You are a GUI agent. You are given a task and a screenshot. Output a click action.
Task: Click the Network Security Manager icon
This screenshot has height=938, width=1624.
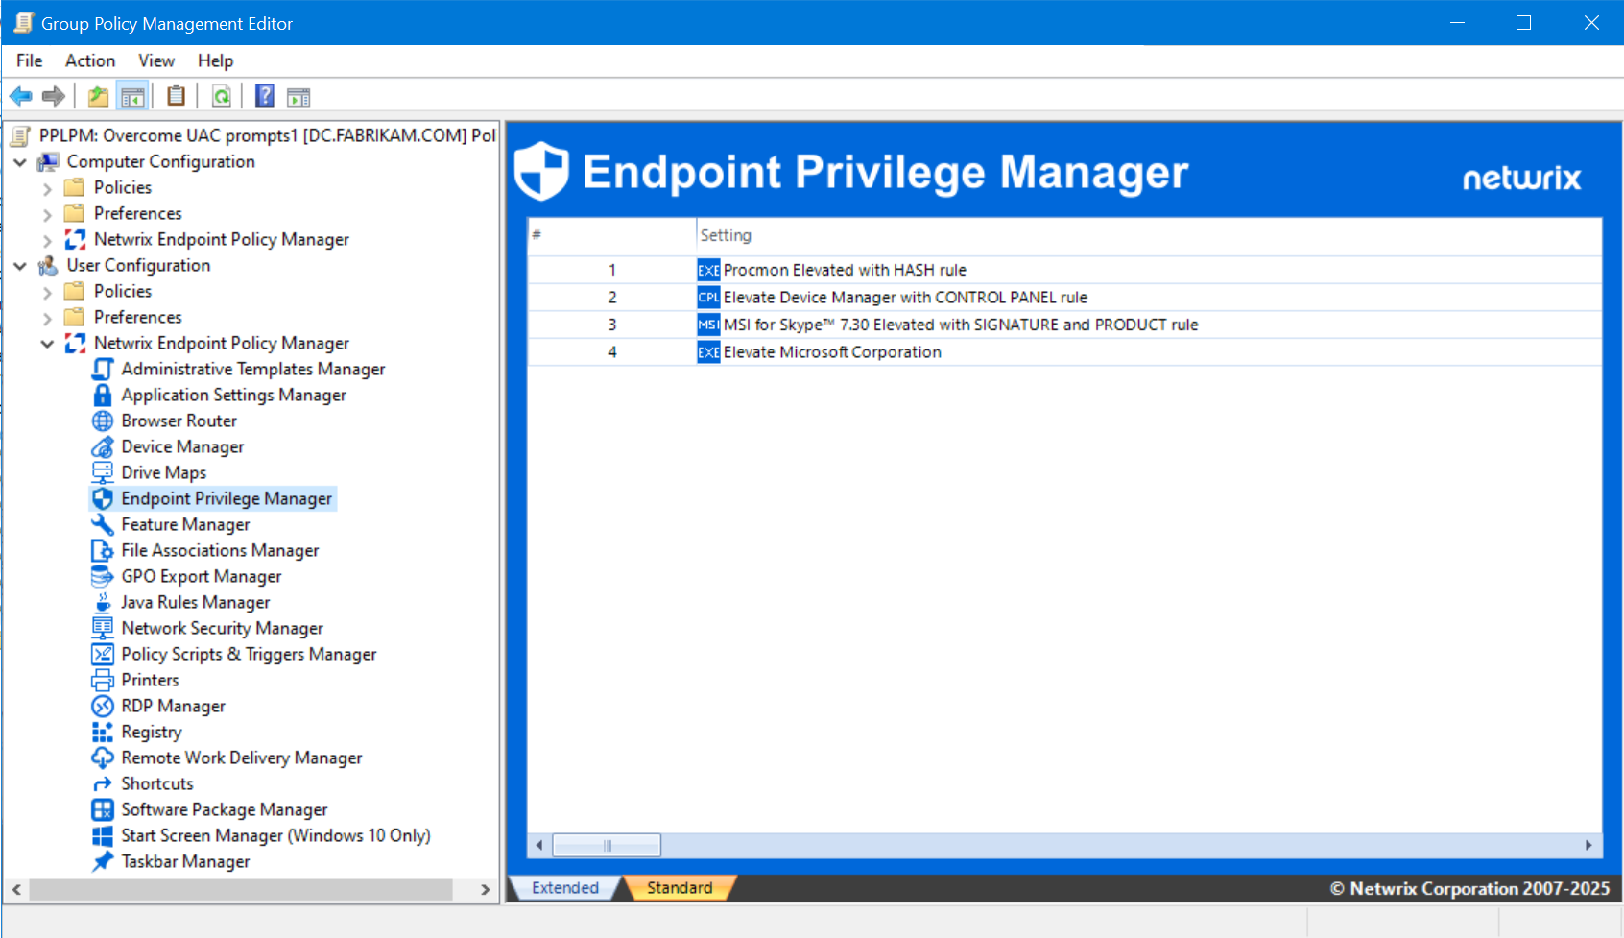[103, 628]
